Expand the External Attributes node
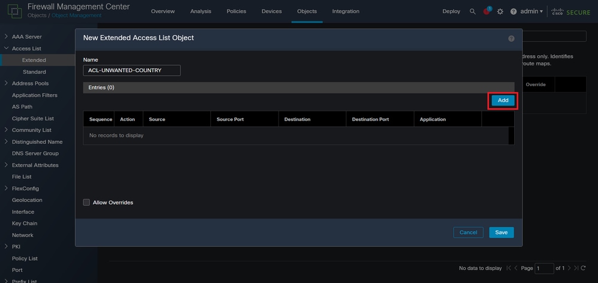Image resolution: width=598 pixels, height=283 pixels. [6, 165]
